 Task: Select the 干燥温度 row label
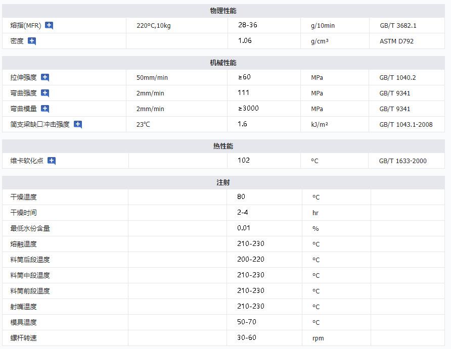(23, 197)
